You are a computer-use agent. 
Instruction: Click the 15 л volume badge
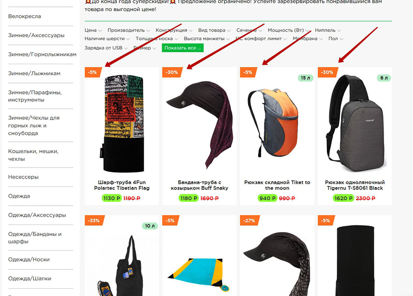click(x=306, y=78)
